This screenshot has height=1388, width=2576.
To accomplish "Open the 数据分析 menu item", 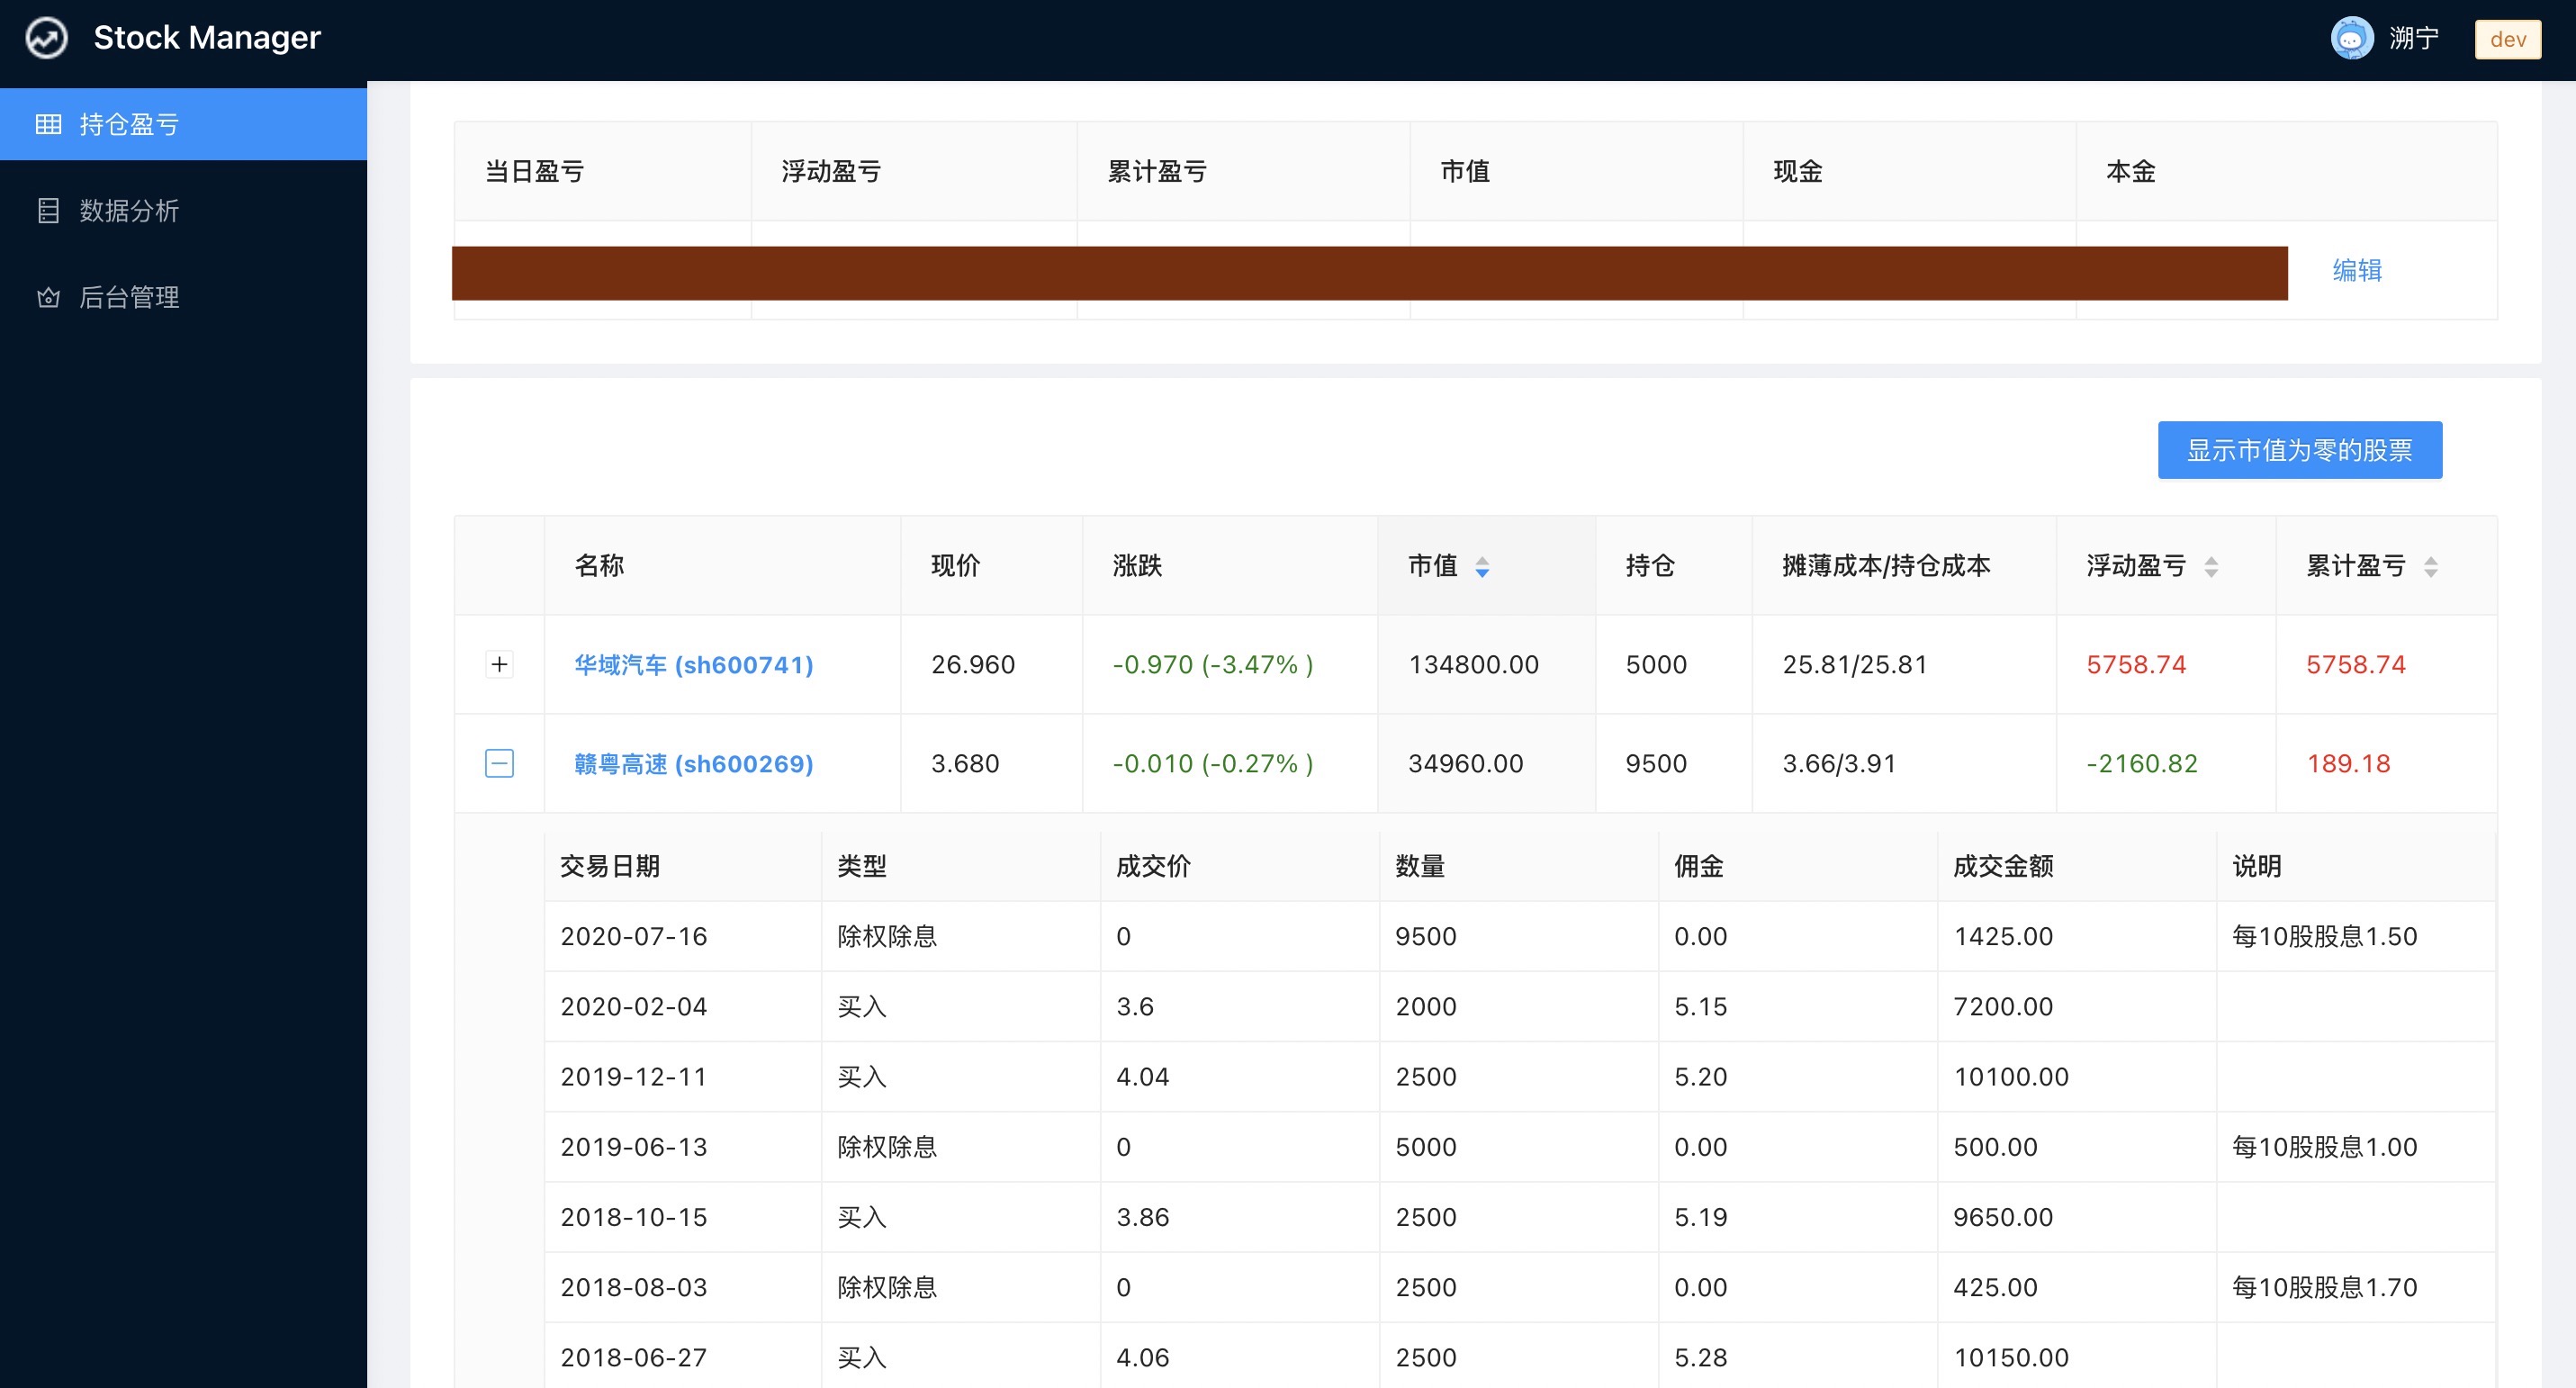I will tap(129, 211).
